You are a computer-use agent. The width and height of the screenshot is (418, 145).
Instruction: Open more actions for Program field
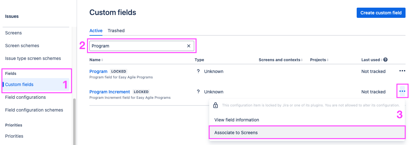tap(402, 71)
